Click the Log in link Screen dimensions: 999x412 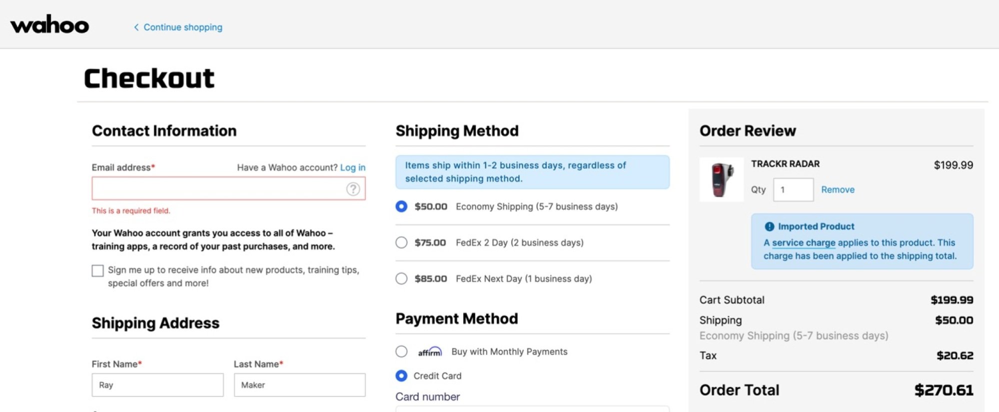[352, 168]
